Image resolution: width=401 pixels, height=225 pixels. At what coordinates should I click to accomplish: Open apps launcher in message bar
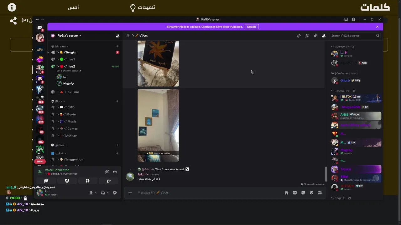pyautogui.click(x=320, y=193)
